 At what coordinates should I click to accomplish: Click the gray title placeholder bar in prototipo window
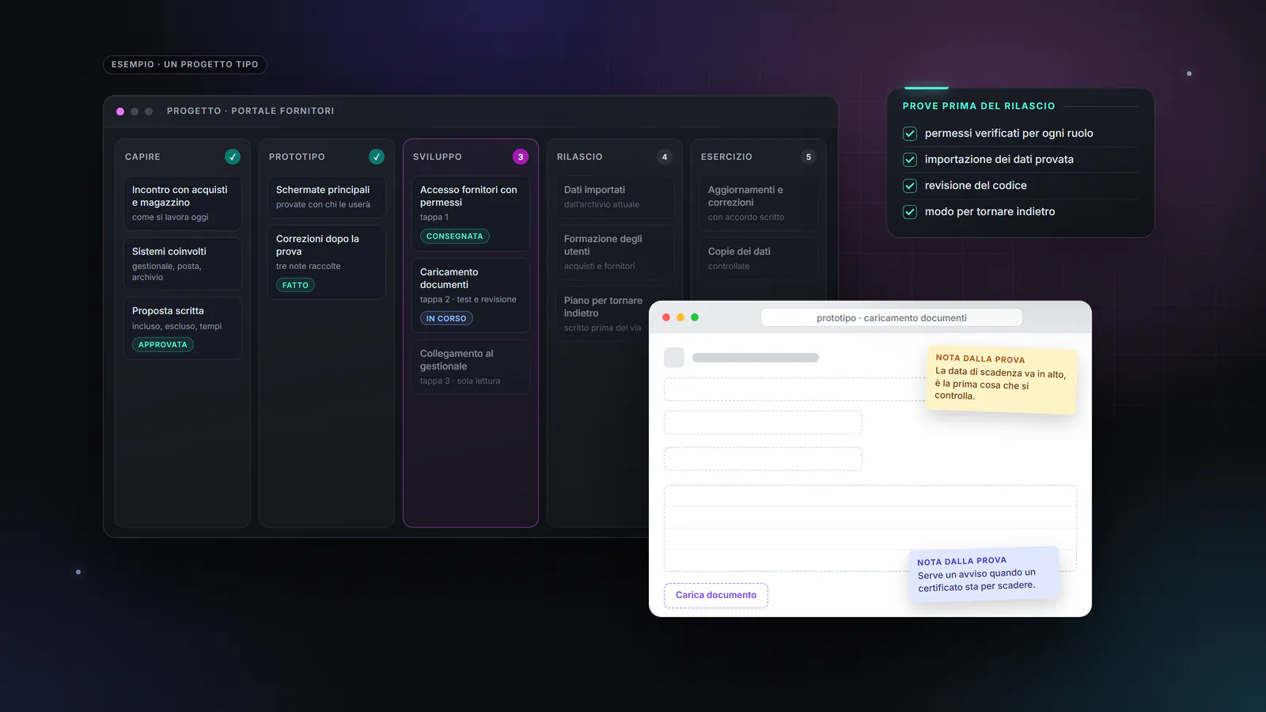(756, 358)
